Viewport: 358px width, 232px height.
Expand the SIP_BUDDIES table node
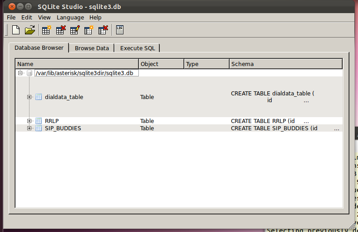29,128
